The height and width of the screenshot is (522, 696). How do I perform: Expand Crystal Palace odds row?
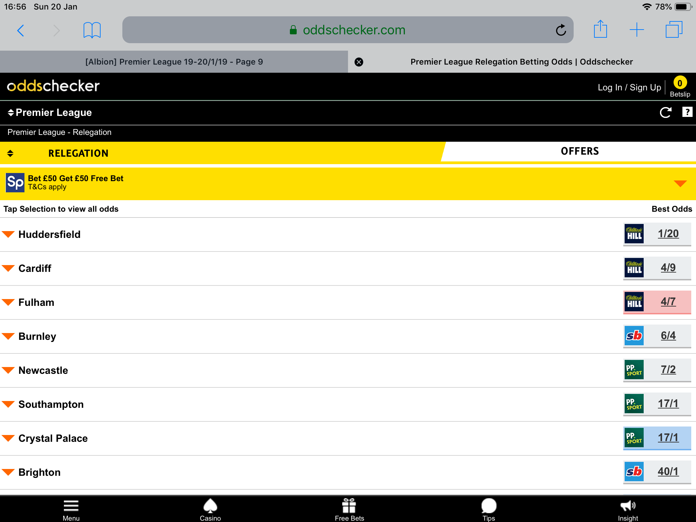pyautogui.click(x=8, y=438)
